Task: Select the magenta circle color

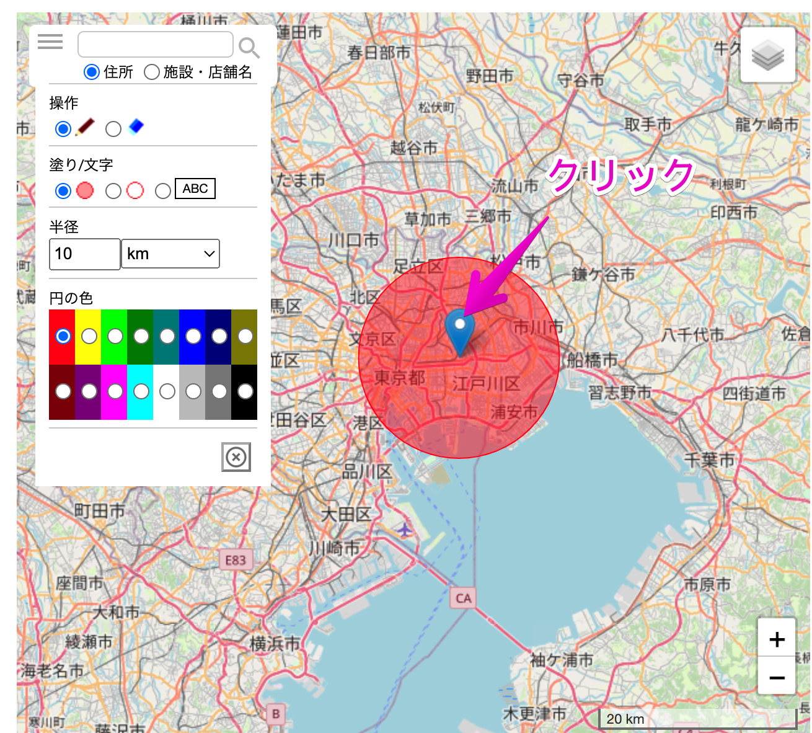Action: click(x=115, y=391)
